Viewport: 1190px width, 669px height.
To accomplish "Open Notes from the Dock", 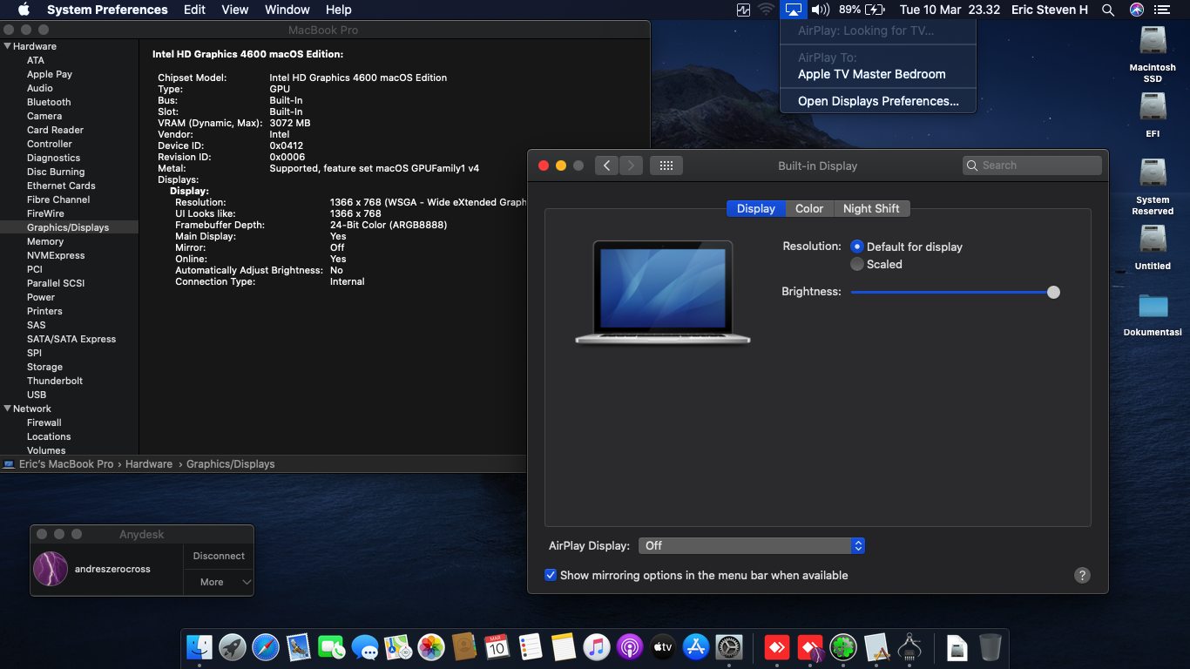I will (564, 647).
